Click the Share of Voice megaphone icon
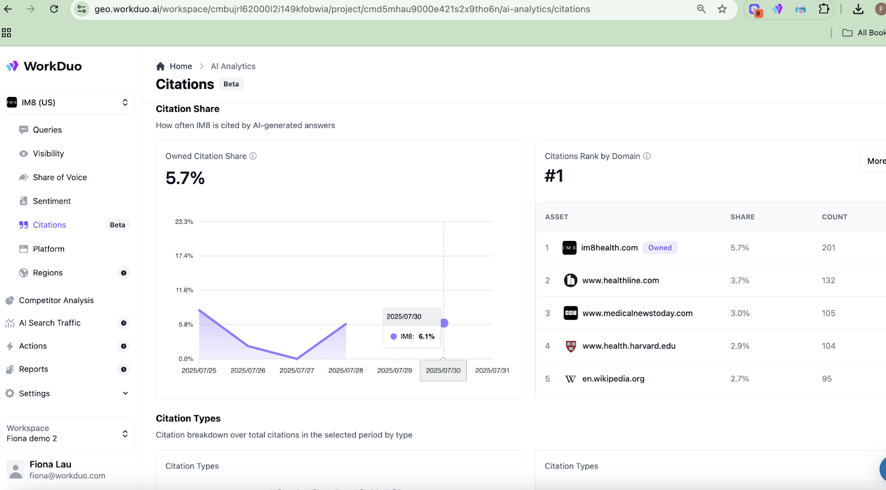This screenshot has width=886, height=490. coord(23,177)
